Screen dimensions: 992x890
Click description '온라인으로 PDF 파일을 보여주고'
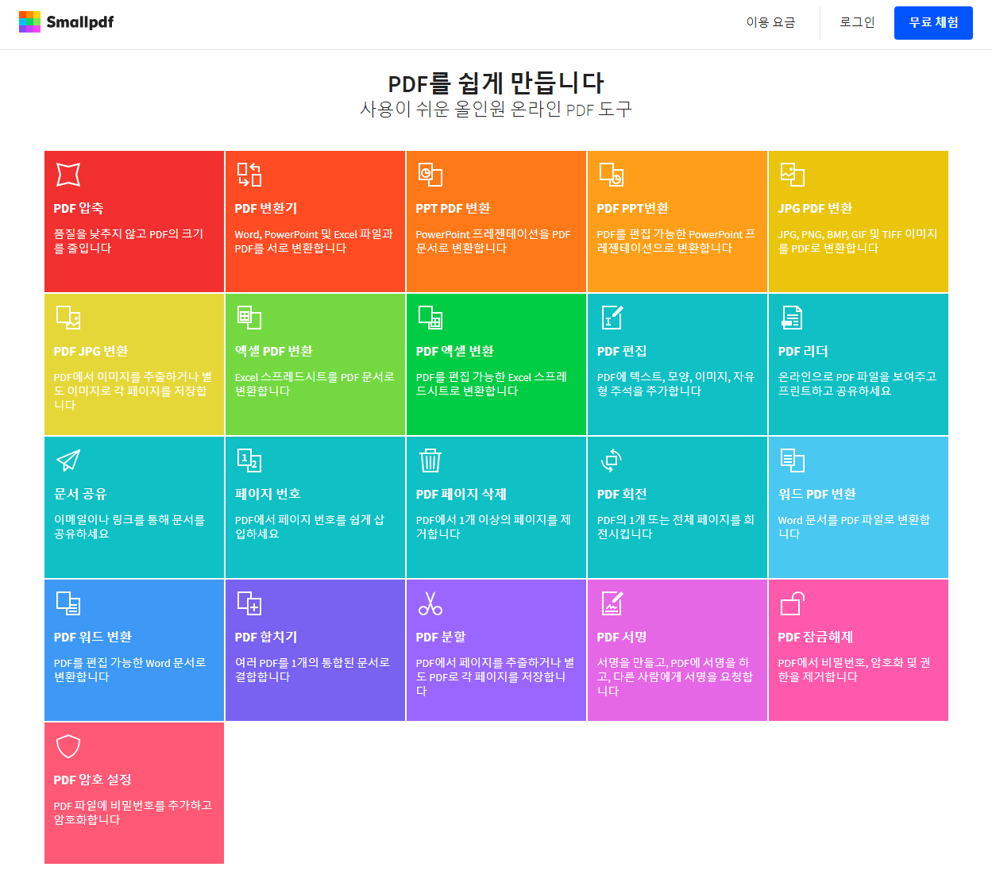coord(857,377)
